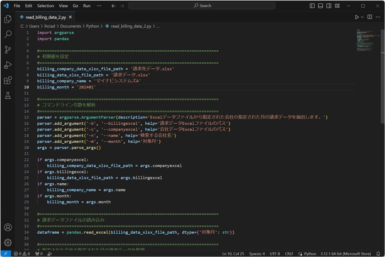Image resolution: width=385 pixels, height=257 pixels.
Task: Open the Search view in activity bar
Action: (8, 34)
